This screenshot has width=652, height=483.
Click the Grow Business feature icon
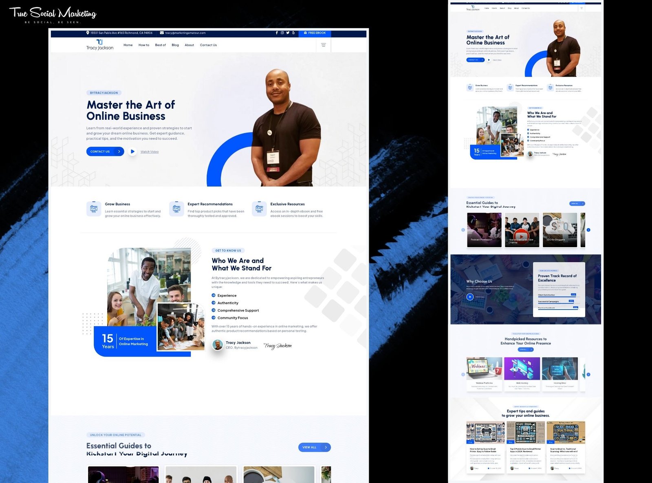point(94,209)
